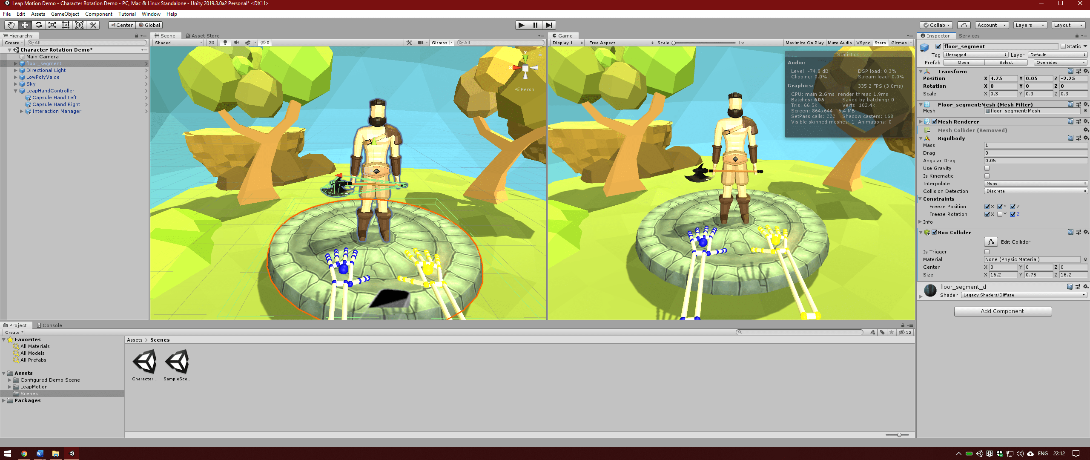The width and height of the screenshot is (1090, 460).
Task: Toggle the Static checkbox
Action: [x=1063, y=46]
